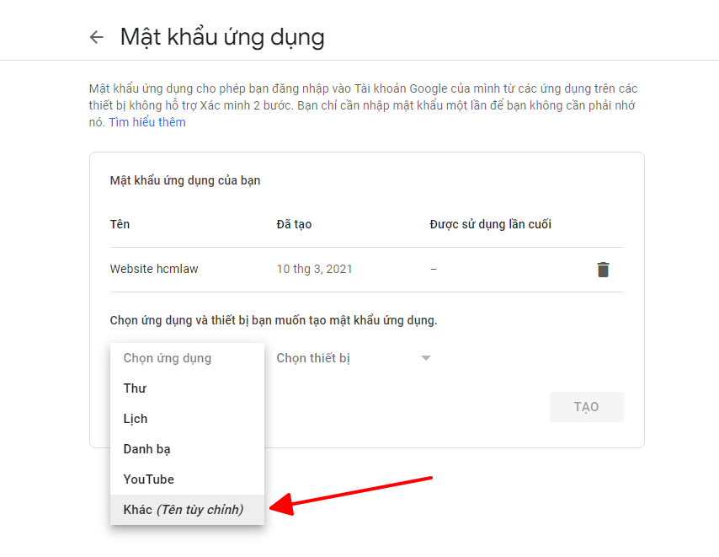719x557 pixels.
Task: Click the Mật khẩu ứng dụng của bạn heading
Action: point(185,180)
